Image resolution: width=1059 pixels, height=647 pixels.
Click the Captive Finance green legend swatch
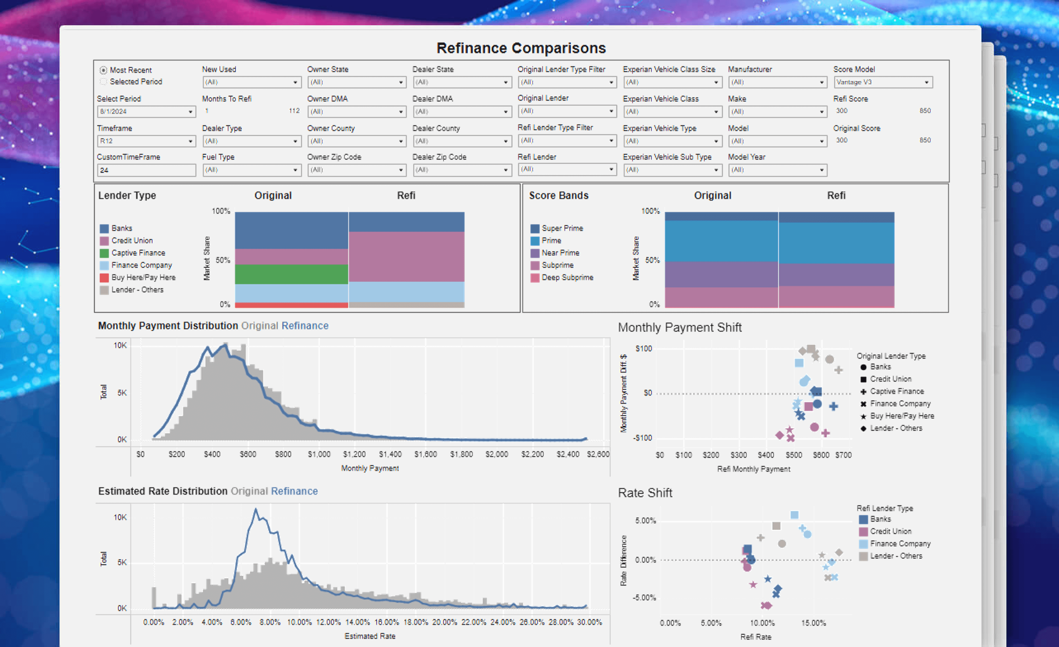104,253
